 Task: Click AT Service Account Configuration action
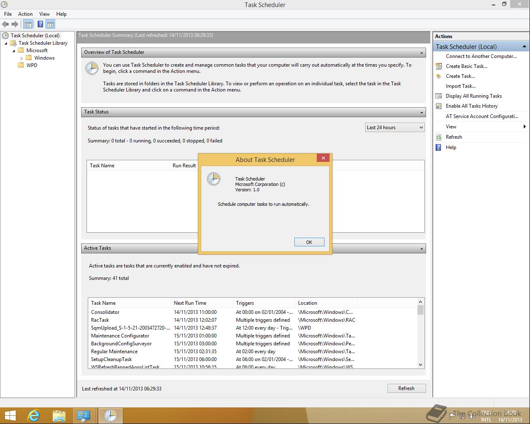click(482, 116)
